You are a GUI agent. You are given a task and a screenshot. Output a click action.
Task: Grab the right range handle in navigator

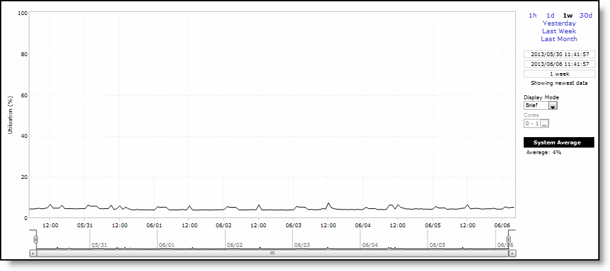pyautogui.click(x=508, y=240)
